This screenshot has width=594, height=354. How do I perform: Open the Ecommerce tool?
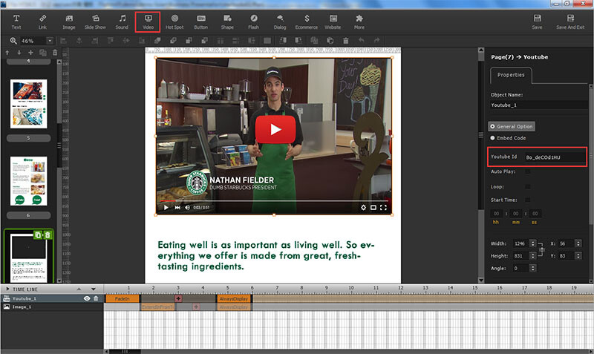(307, 22)
